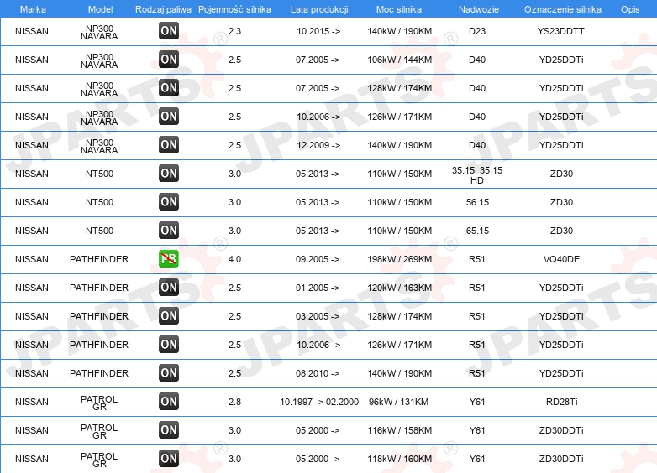This screenshot has height=473, width=657.
Task: Click the Pojemność silnika column header
Action: (234, 9)
